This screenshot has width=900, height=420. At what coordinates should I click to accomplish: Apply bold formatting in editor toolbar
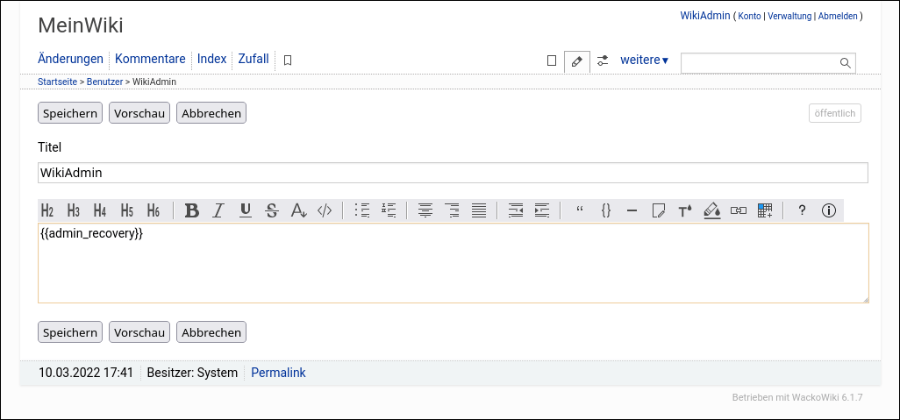coord(192,210)
